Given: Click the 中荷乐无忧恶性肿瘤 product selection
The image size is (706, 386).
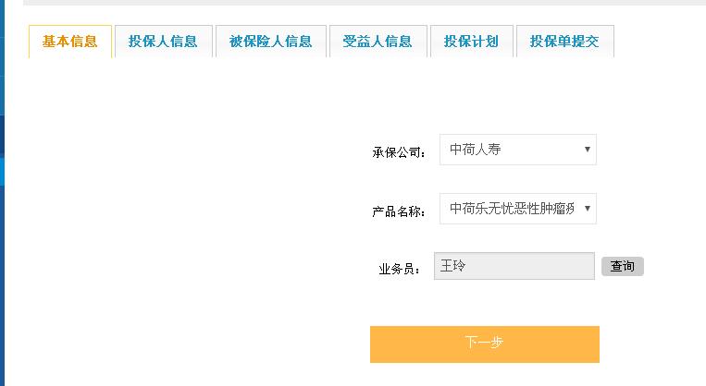Looking at the screenshot, I should click(511, 209).
